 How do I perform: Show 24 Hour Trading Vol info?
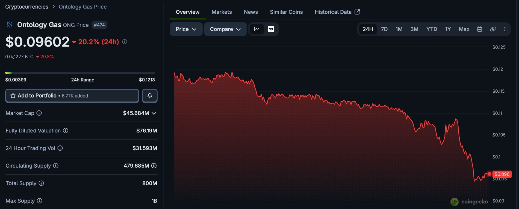click(60, 148)
